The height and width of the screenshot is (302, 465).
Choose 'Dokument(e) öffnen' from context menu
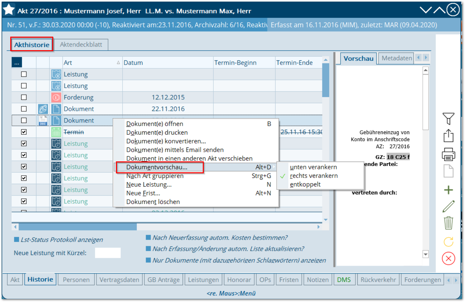pyautogui.click(x=155, y=124)
